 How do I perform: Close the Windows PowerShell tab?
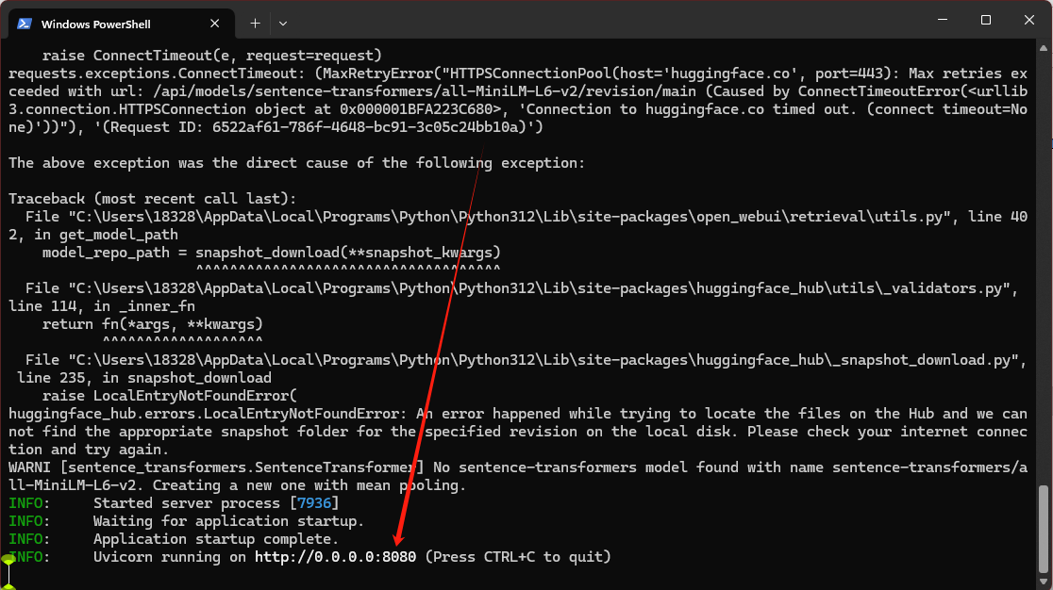219,23
